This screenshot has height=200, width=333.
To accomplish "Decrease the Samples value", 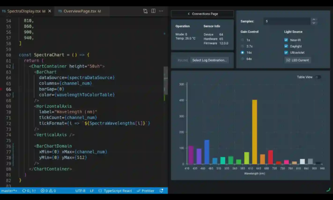I will 313,23.
